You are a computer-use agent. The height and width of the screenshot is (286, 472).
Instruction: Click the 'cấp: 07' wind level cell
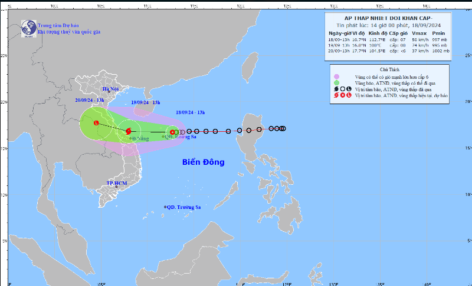(x=398, y=39)
